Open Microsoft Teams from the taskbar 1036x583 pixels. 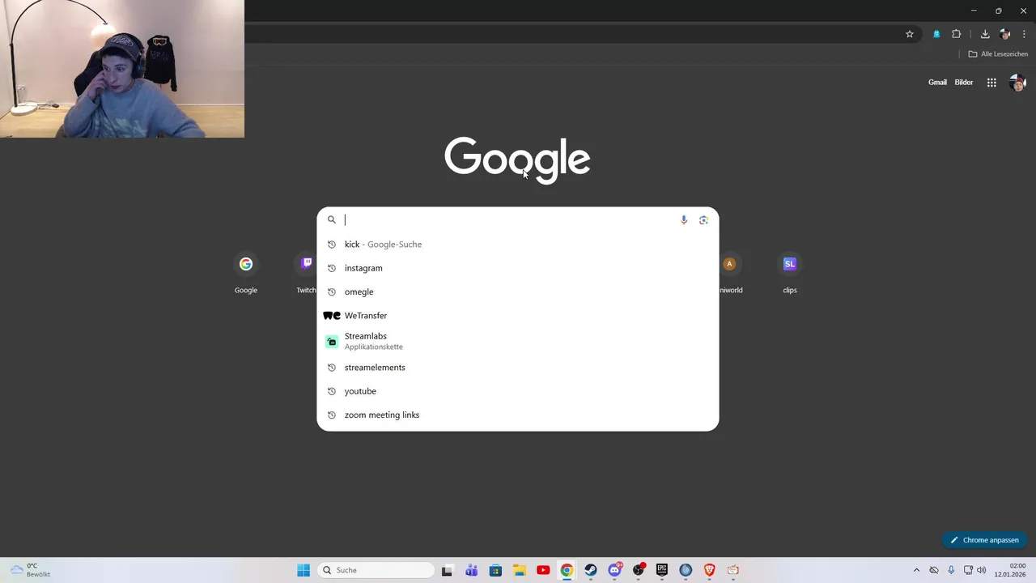click(471, 570)
